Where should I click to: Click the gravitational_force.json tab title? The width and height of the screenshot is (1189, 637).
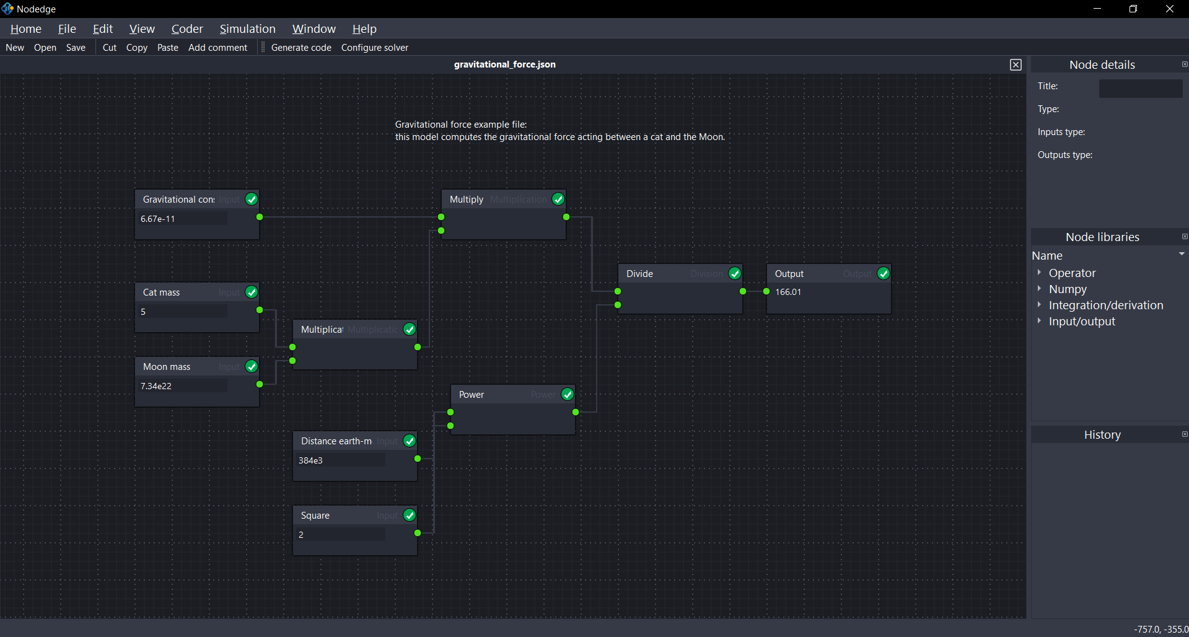pyautogui.click(x=505, y=64)
